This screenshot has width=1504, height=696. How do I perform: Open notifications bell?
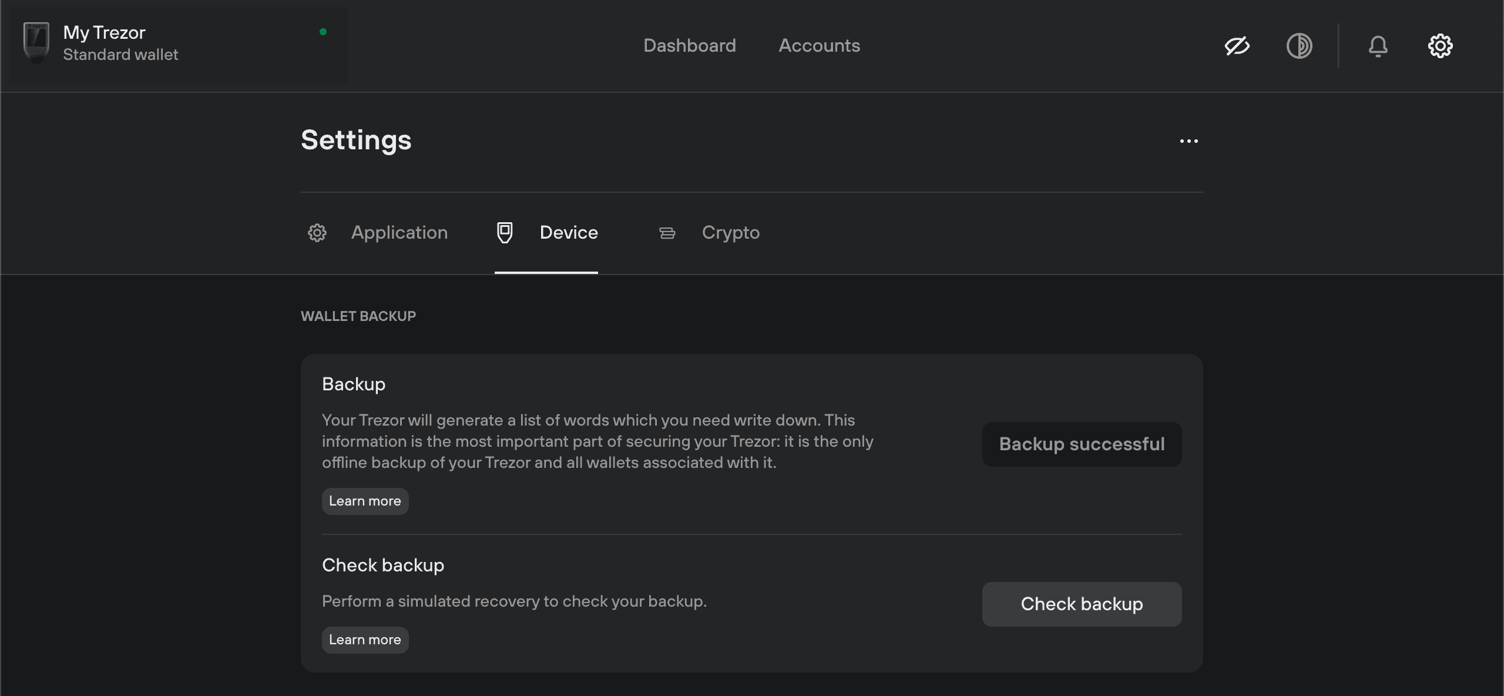click(x=1378, y=45)
